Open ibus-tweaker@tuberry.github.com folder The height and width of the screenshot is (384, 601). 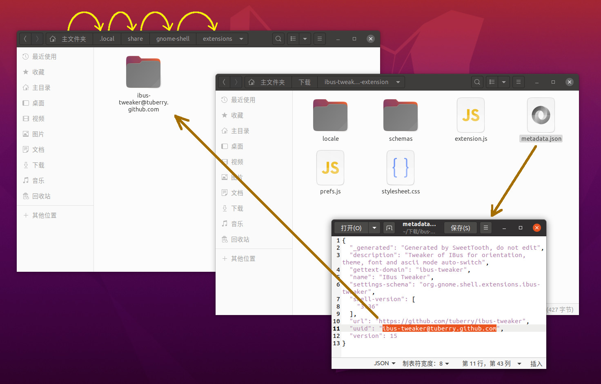(143, 84)
